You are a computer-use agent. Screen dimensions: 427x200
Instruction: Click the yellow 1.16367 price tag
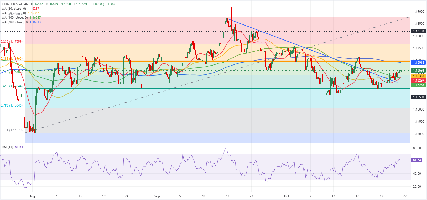click(x=419, y=76)
